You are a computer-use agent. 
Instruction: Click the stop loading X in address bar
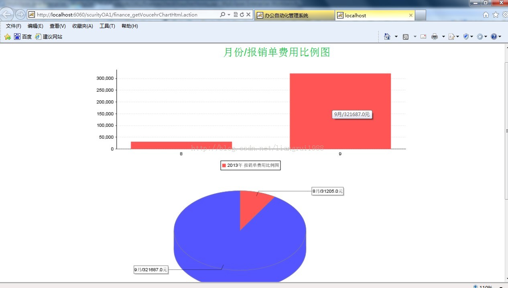[248, 14]
